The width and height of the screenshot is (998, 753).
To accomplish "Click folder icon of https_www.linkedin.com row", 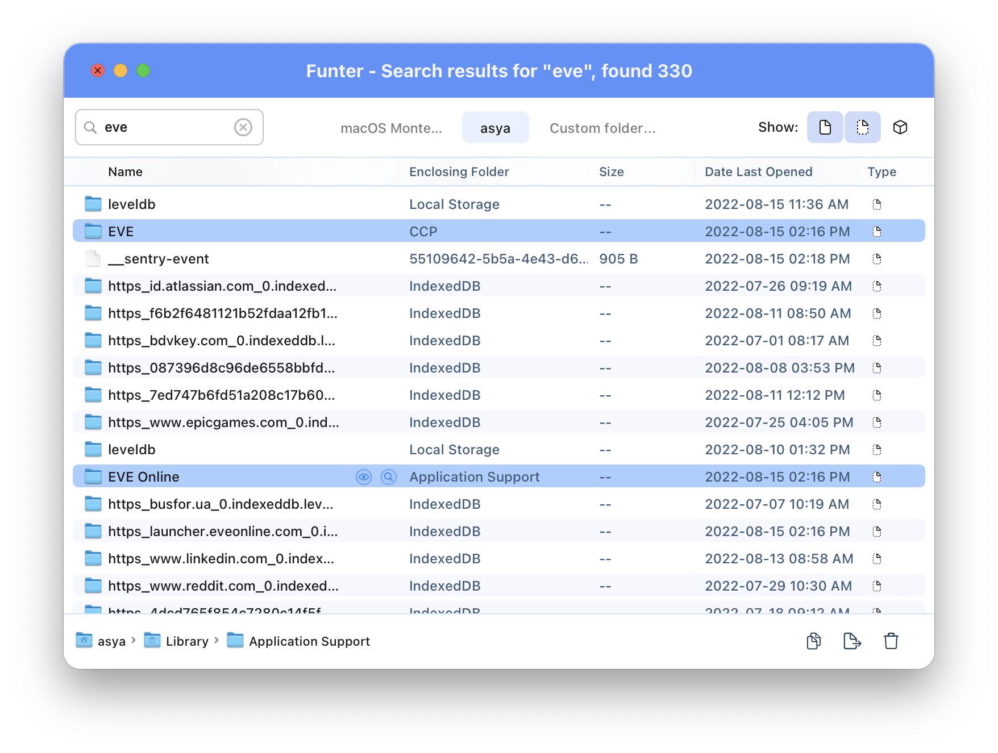I will pyautogui.click(x=93, y=558).
